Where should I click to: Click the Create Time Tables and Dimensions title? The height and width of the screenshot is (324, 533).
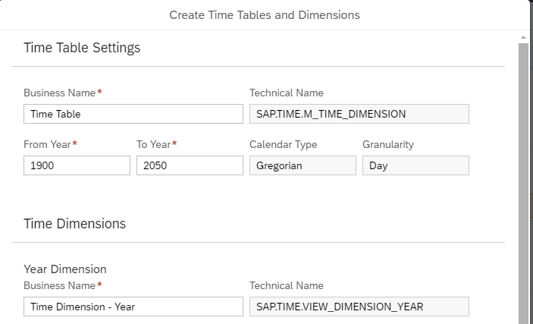(265, 15)
